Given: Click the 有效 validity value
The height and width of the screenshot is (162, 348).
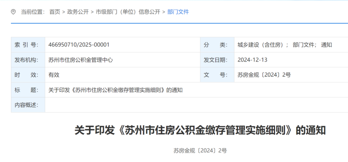Looking at the screenshot, I should 54,75.
